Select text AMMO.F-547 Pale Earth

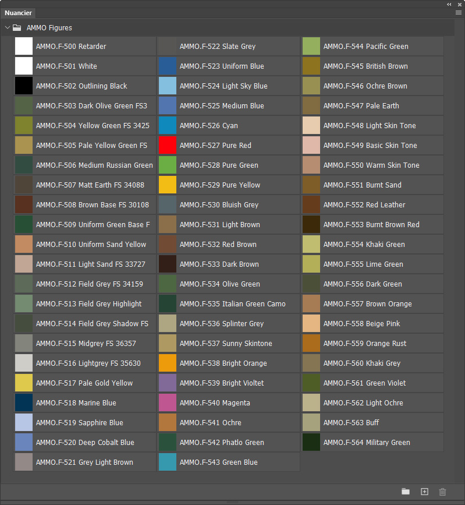tap(361, 105)
